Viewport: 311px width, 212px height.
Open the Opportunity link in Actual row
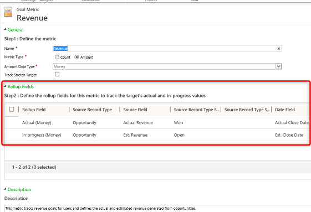pyautogui.click(x=84, y=123)
